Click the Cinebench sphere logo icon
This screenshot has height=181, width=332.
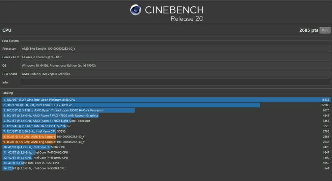coord(136,10)
